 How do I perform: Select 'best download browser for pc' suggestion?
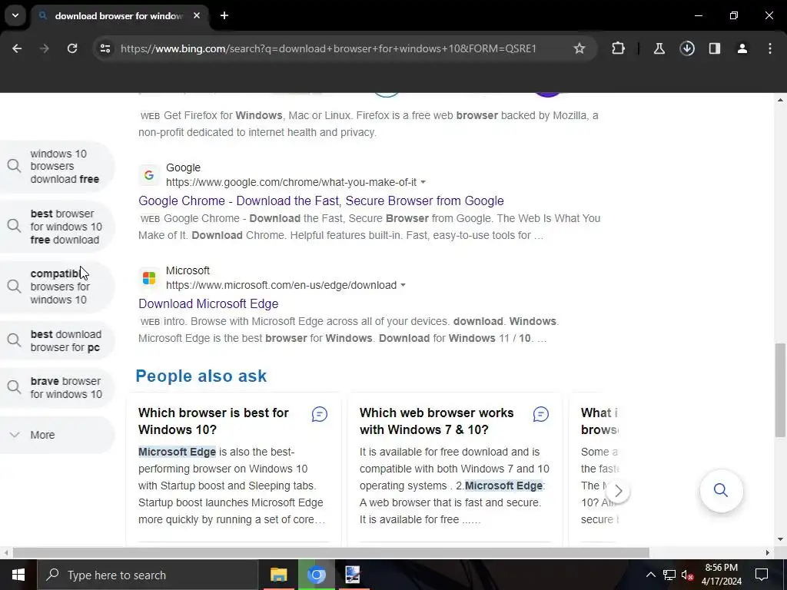point(58,340)
